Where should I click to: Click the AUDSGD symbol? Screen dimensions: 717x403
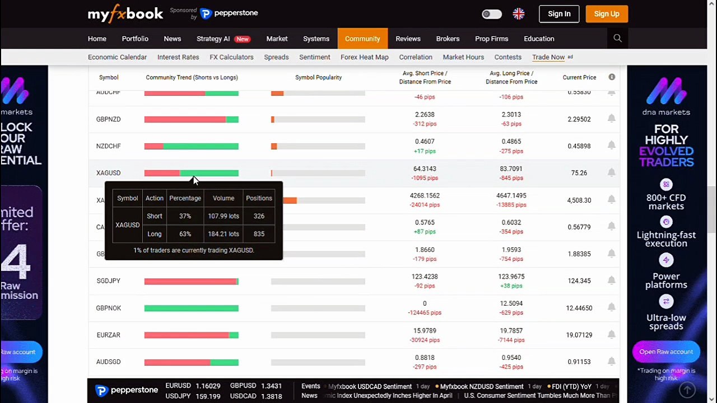click(x=108, y=362)
